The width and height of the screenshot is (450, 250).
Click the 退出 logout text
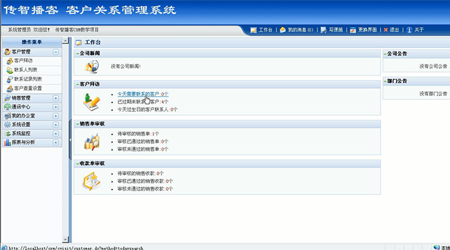[394, 30]
